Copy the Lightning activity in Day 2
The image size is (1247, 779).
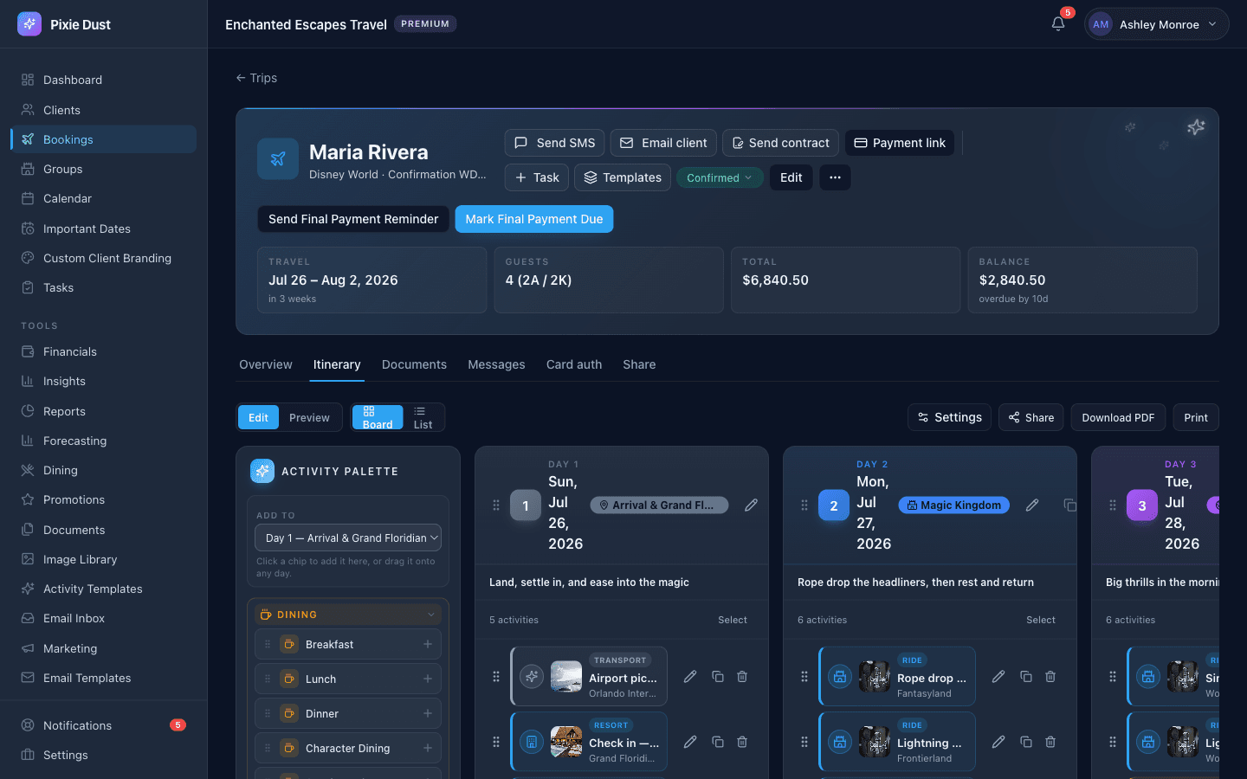pos(1026,742)
